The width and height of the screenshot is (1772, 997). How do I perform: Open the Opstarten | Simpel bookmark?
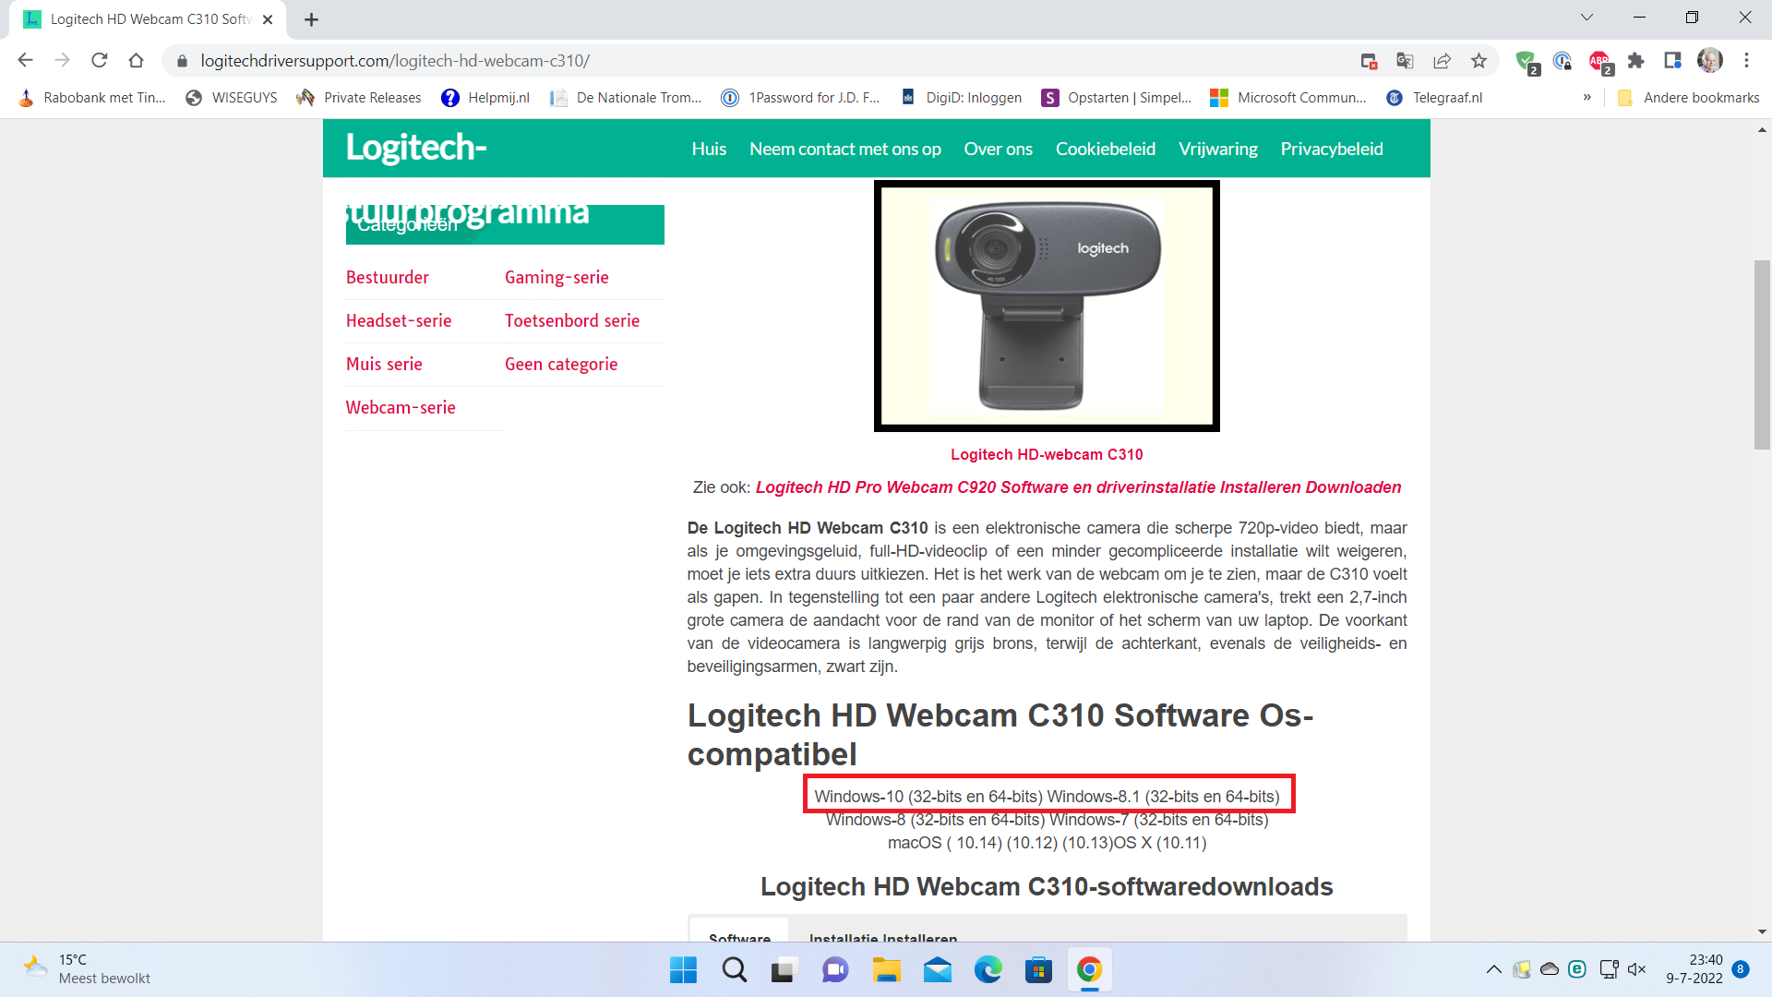point(1117,98)
